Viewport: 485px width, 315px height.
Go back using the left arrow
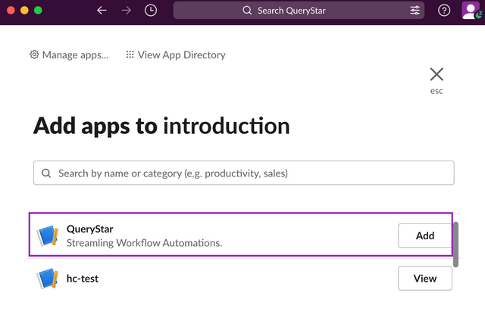[102, 11]
